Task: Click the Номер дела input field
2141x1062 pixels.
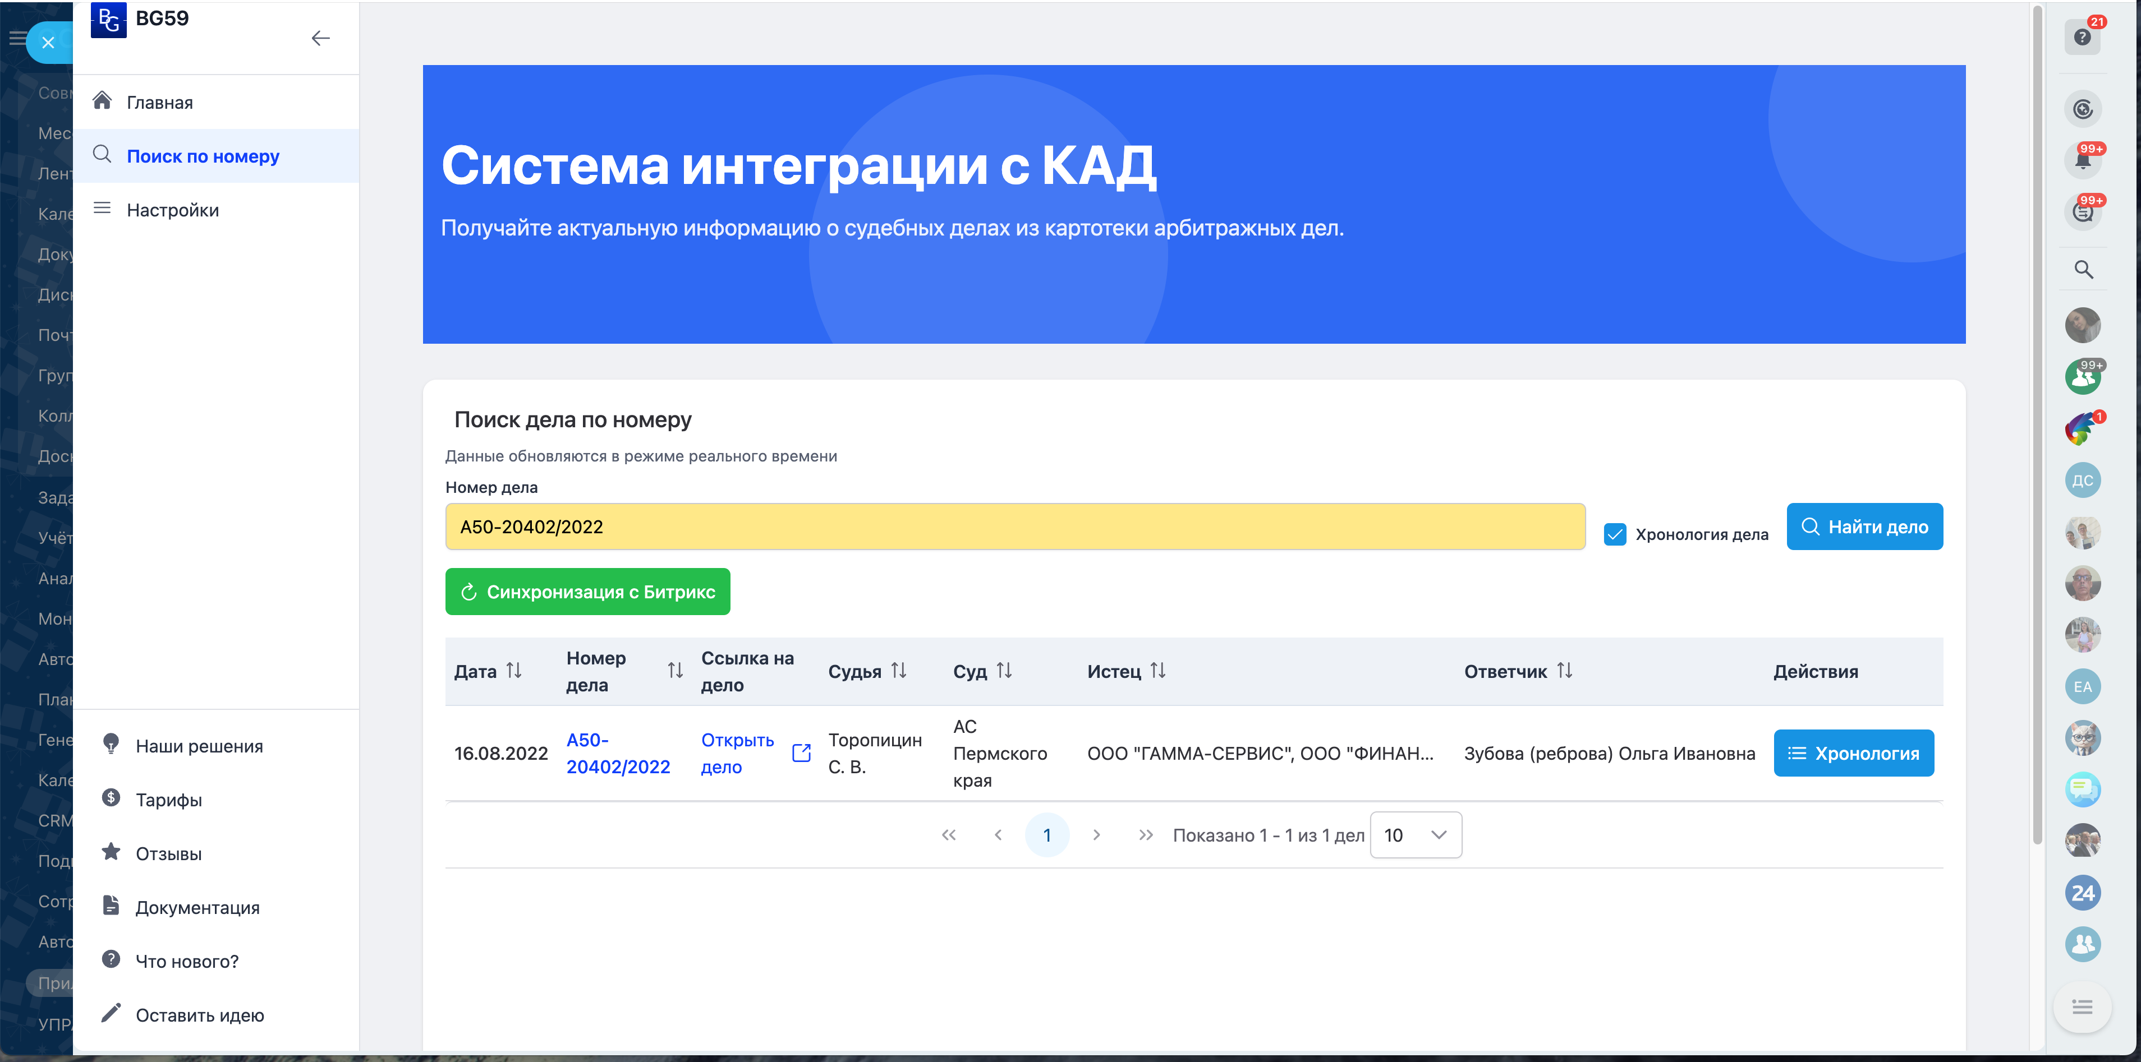Action: (x=1014, y=527)
